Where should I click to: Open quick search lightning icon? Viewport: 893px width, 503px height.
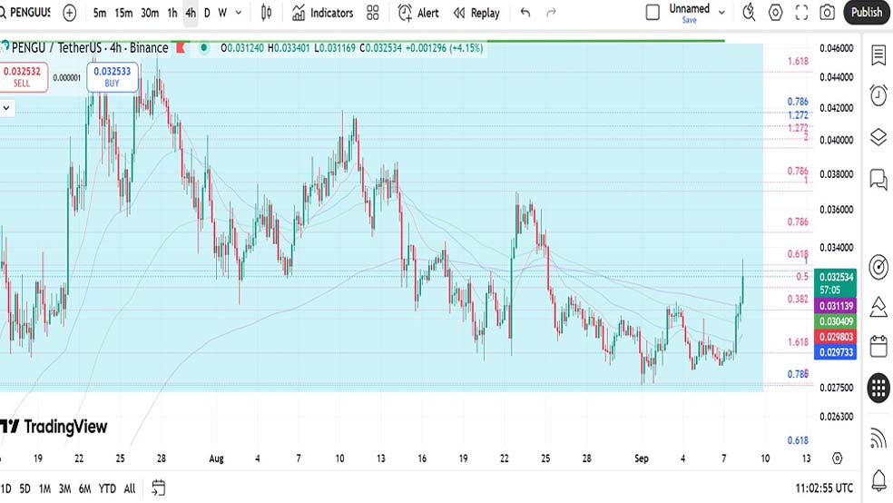(x=749, y=13)
